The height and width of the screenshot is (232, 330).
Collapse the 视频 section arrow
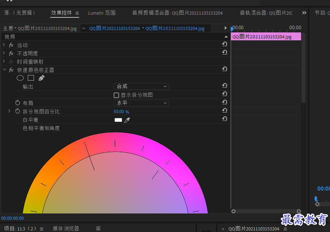226,37
